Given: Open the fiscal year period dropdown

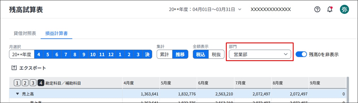Looking at the screenshot, I should tap(205, 9).
